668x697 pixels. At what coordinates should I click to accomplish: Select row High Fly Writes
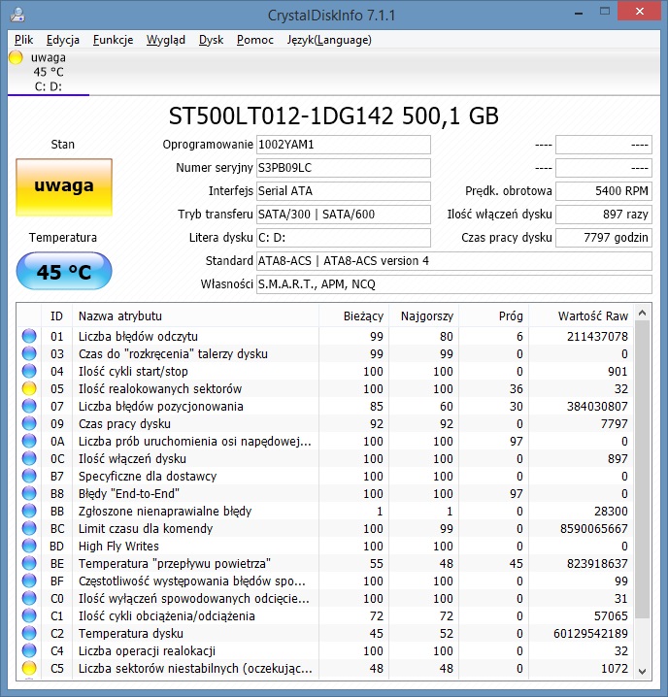[325, 546]
